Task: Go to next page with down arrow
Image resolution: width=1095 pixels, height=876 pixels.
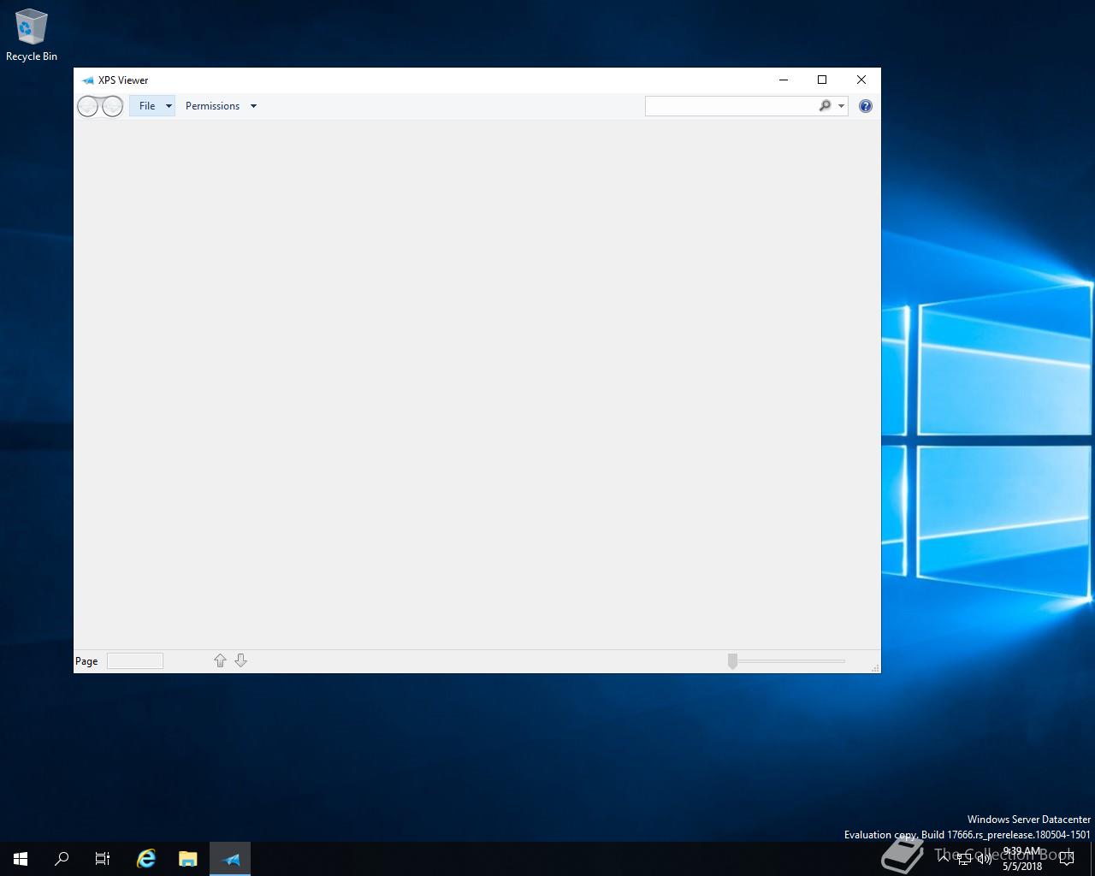Action: 240,660
